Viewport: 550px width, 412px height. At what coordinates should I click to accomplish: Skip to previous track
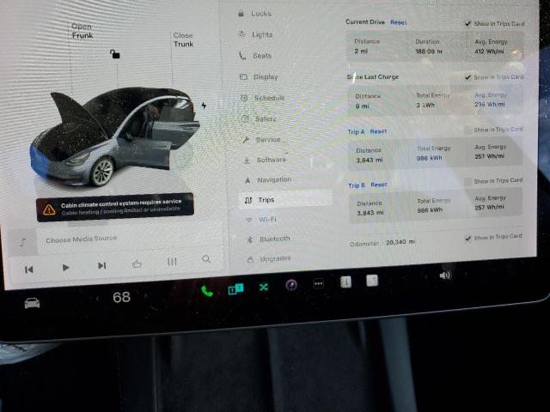point(29,270)
